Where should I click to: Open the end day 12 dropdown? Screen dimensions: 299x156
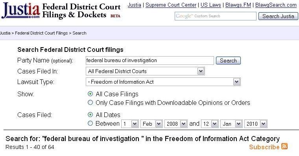pyautogui.click(x=210, y=124)
